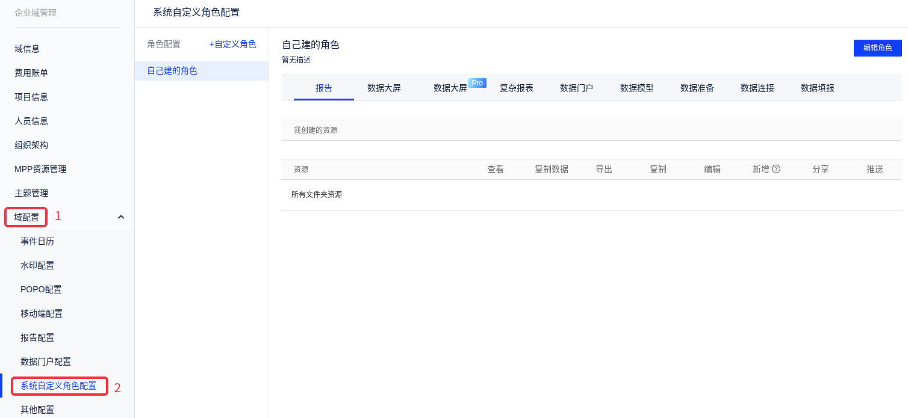
Task: Select 自己建的角色 in role list
Action: click(x=172, y=71)
